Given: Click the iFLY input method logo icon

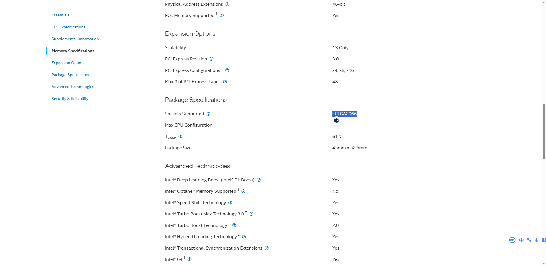Looking at the screenshot, I should (512, 240).
